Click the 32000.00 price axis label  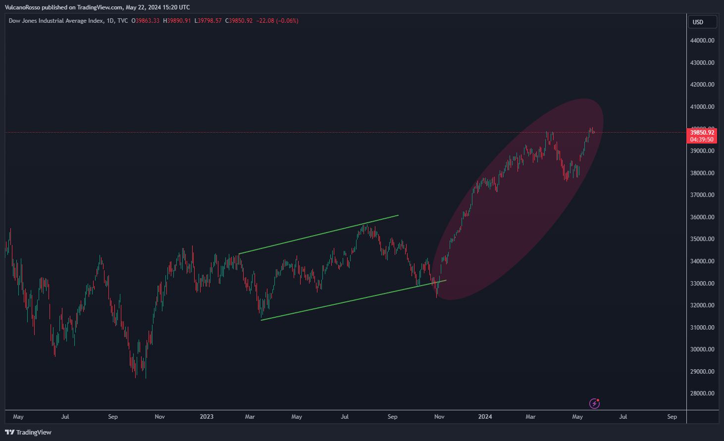coord(702,305)
